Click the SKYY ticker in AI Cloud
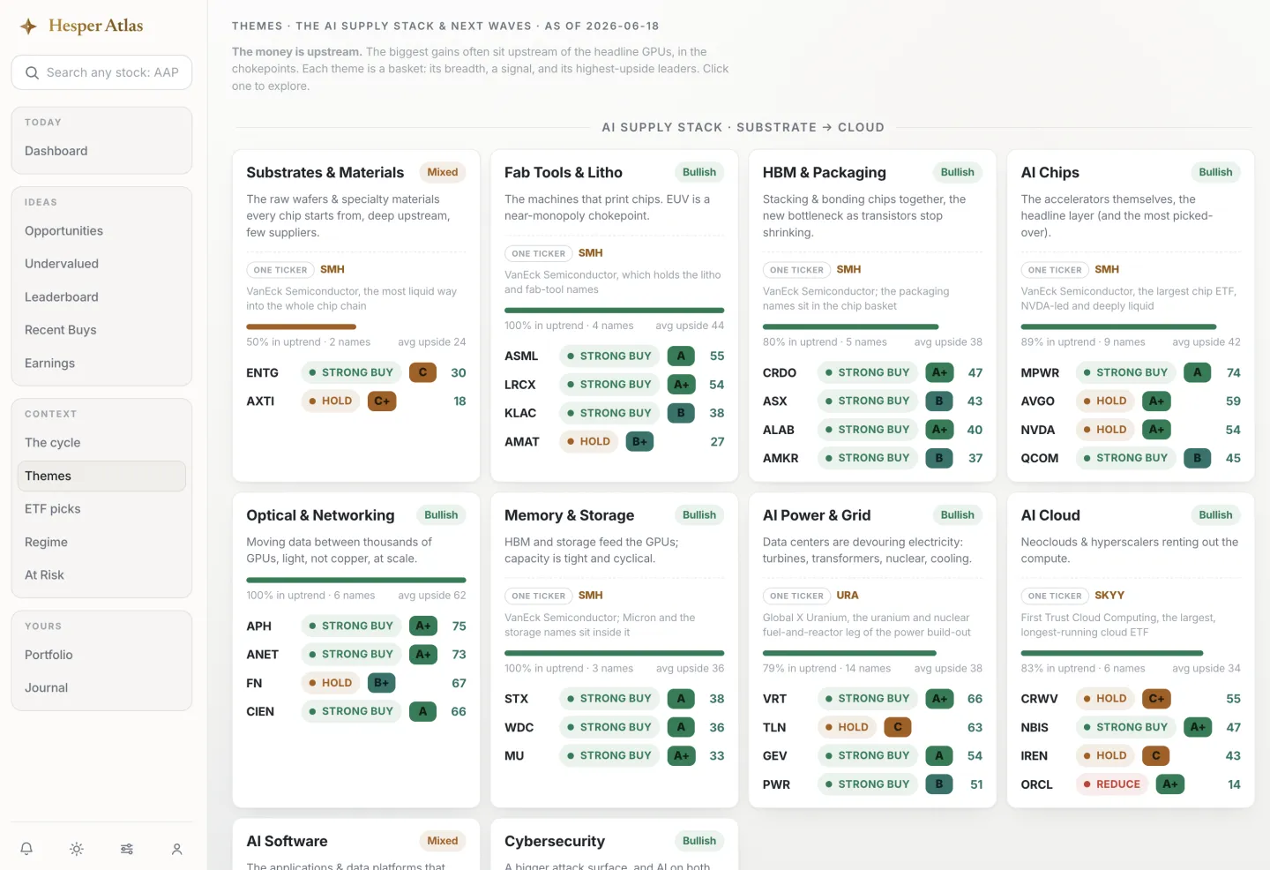 point(1109,596)
